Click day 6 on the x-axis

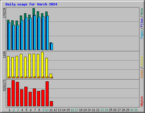[31, 110]
